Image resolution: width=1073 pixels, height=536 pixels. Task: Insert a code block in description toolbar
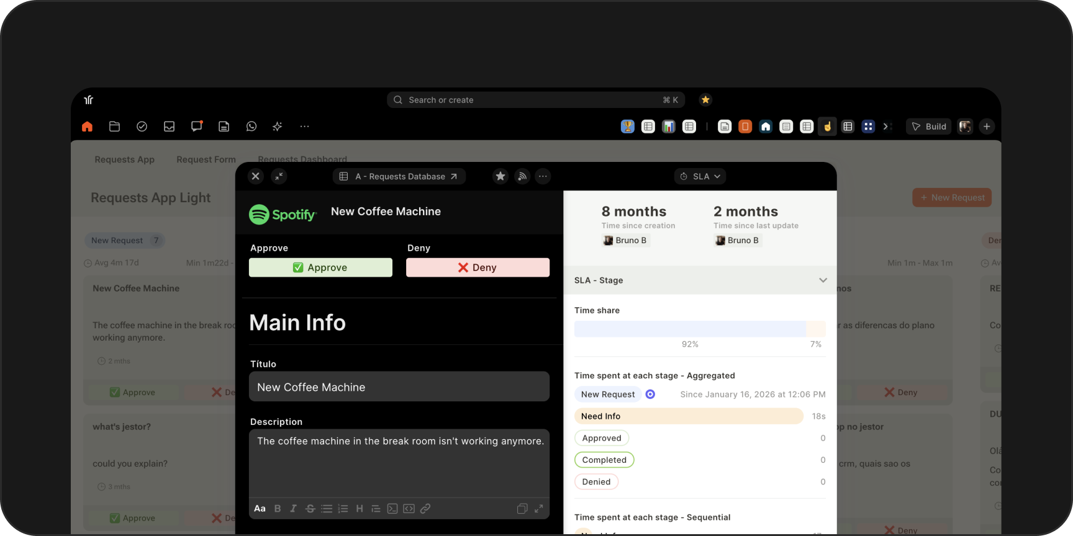409,509
